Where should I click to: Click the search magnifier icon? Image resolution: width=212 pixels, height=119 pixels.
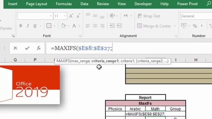(209, 4)
